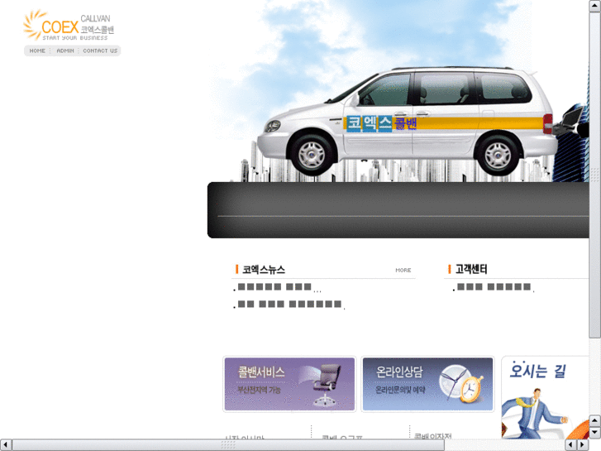The image size is (601, 451).
Task: Open the 오시는 길 directions banner
Action: (x=545, y=397)
